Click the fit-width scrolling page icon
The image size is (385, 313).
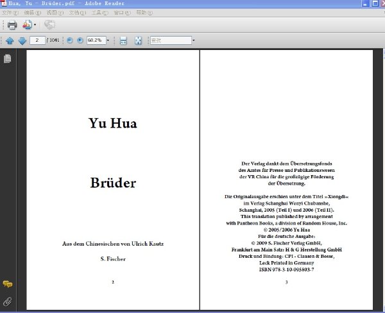[x=123, y=40]
